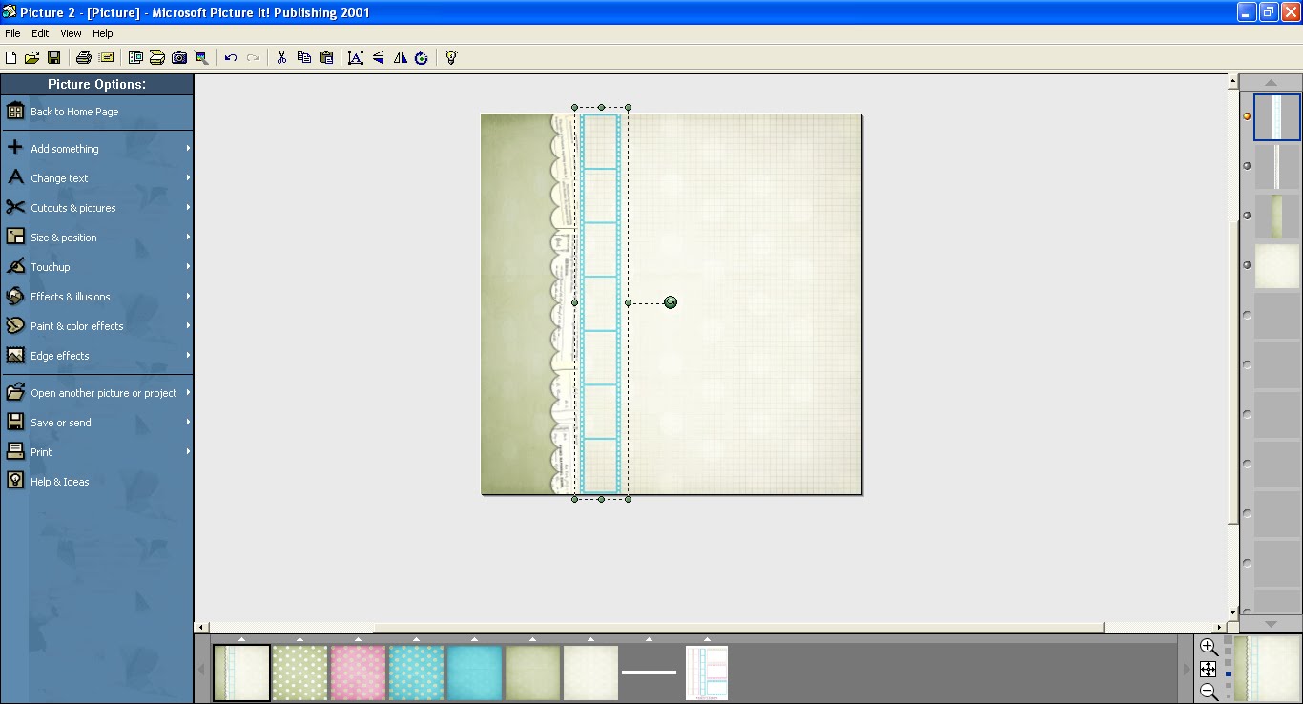Click the zoom level slider between the magnifiers

click(x=1228, y=669)
